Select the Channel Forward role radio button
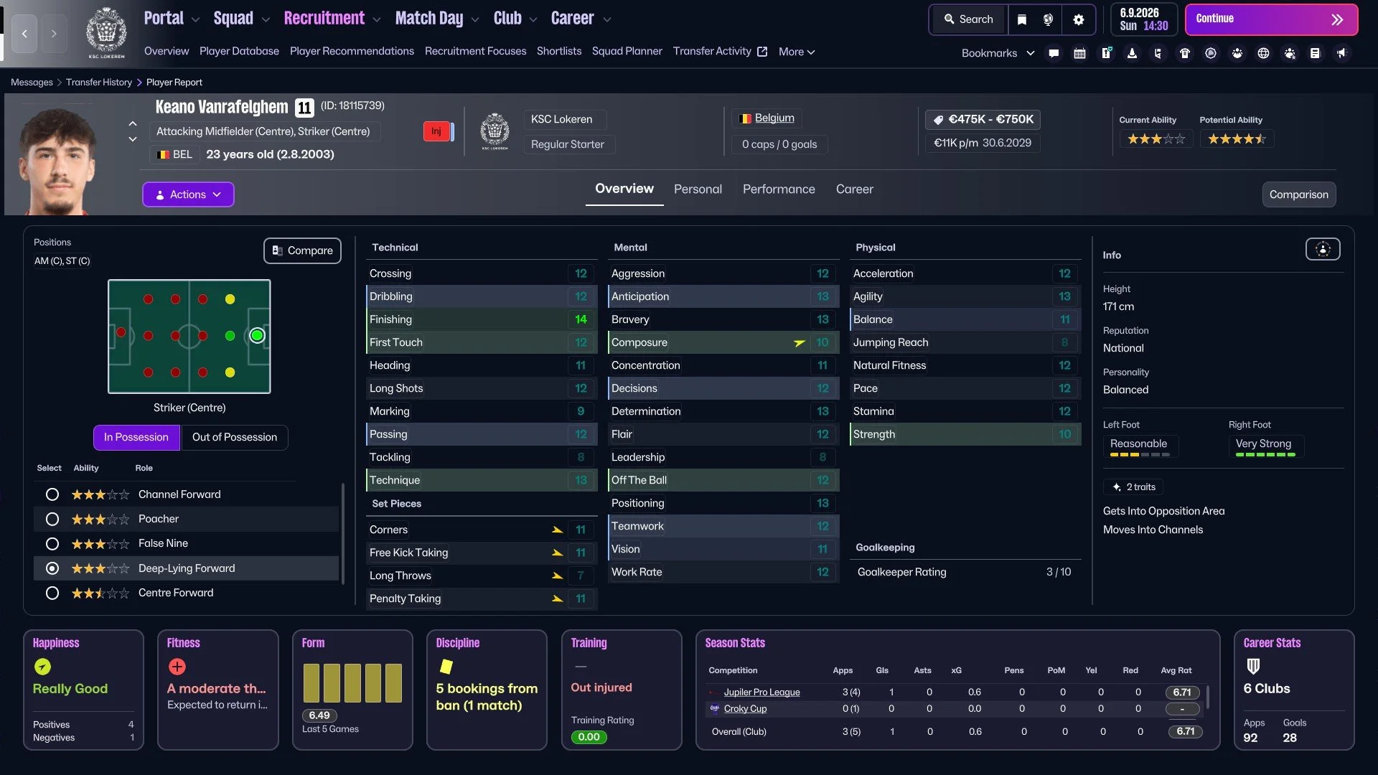Image resolution: width=1378 pixels, height=775 pixels. coord(52,494)
